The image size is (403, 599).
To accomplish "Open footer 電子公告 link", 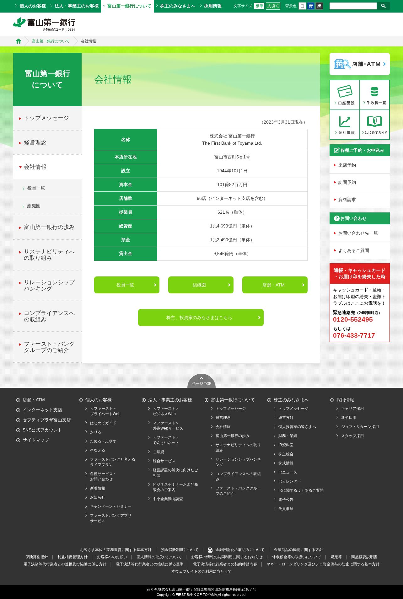I will point(286,500).
